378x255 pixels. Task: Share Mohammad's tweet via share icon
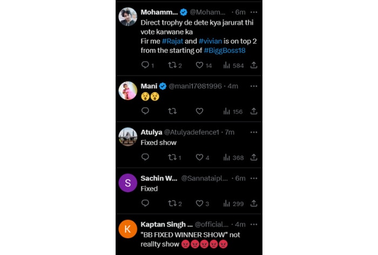[254, 65]
